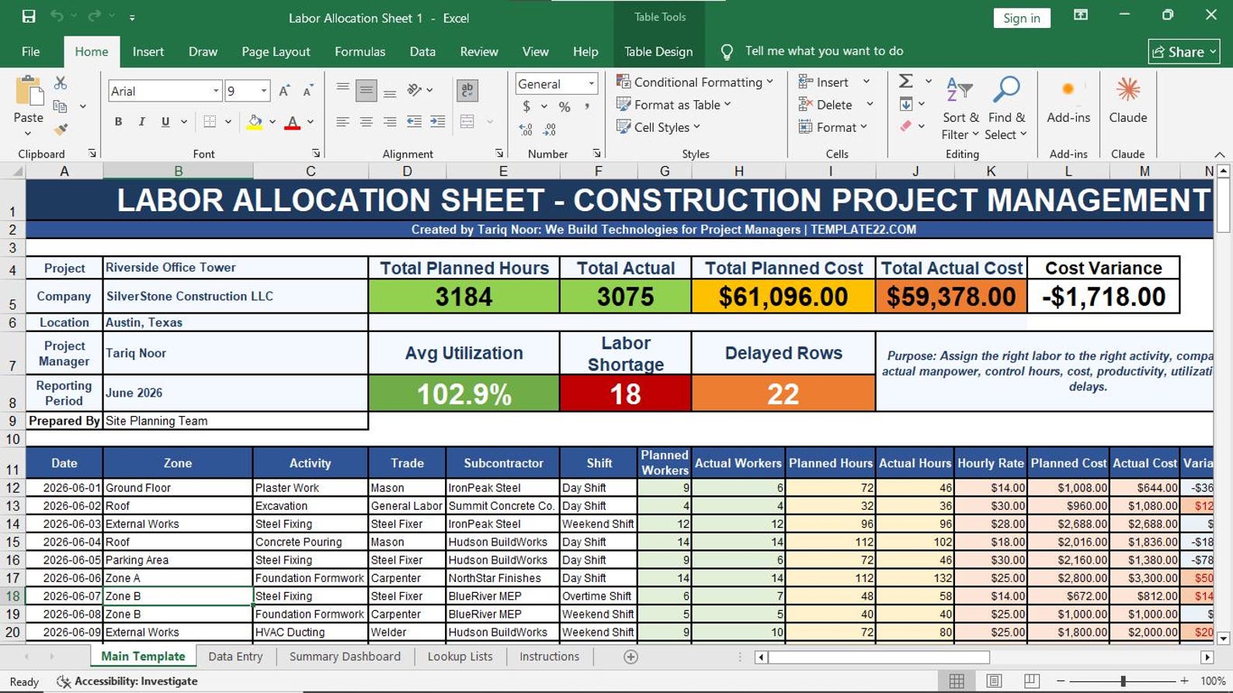Open the font name dropdown (Arial)

coord(216,91)
